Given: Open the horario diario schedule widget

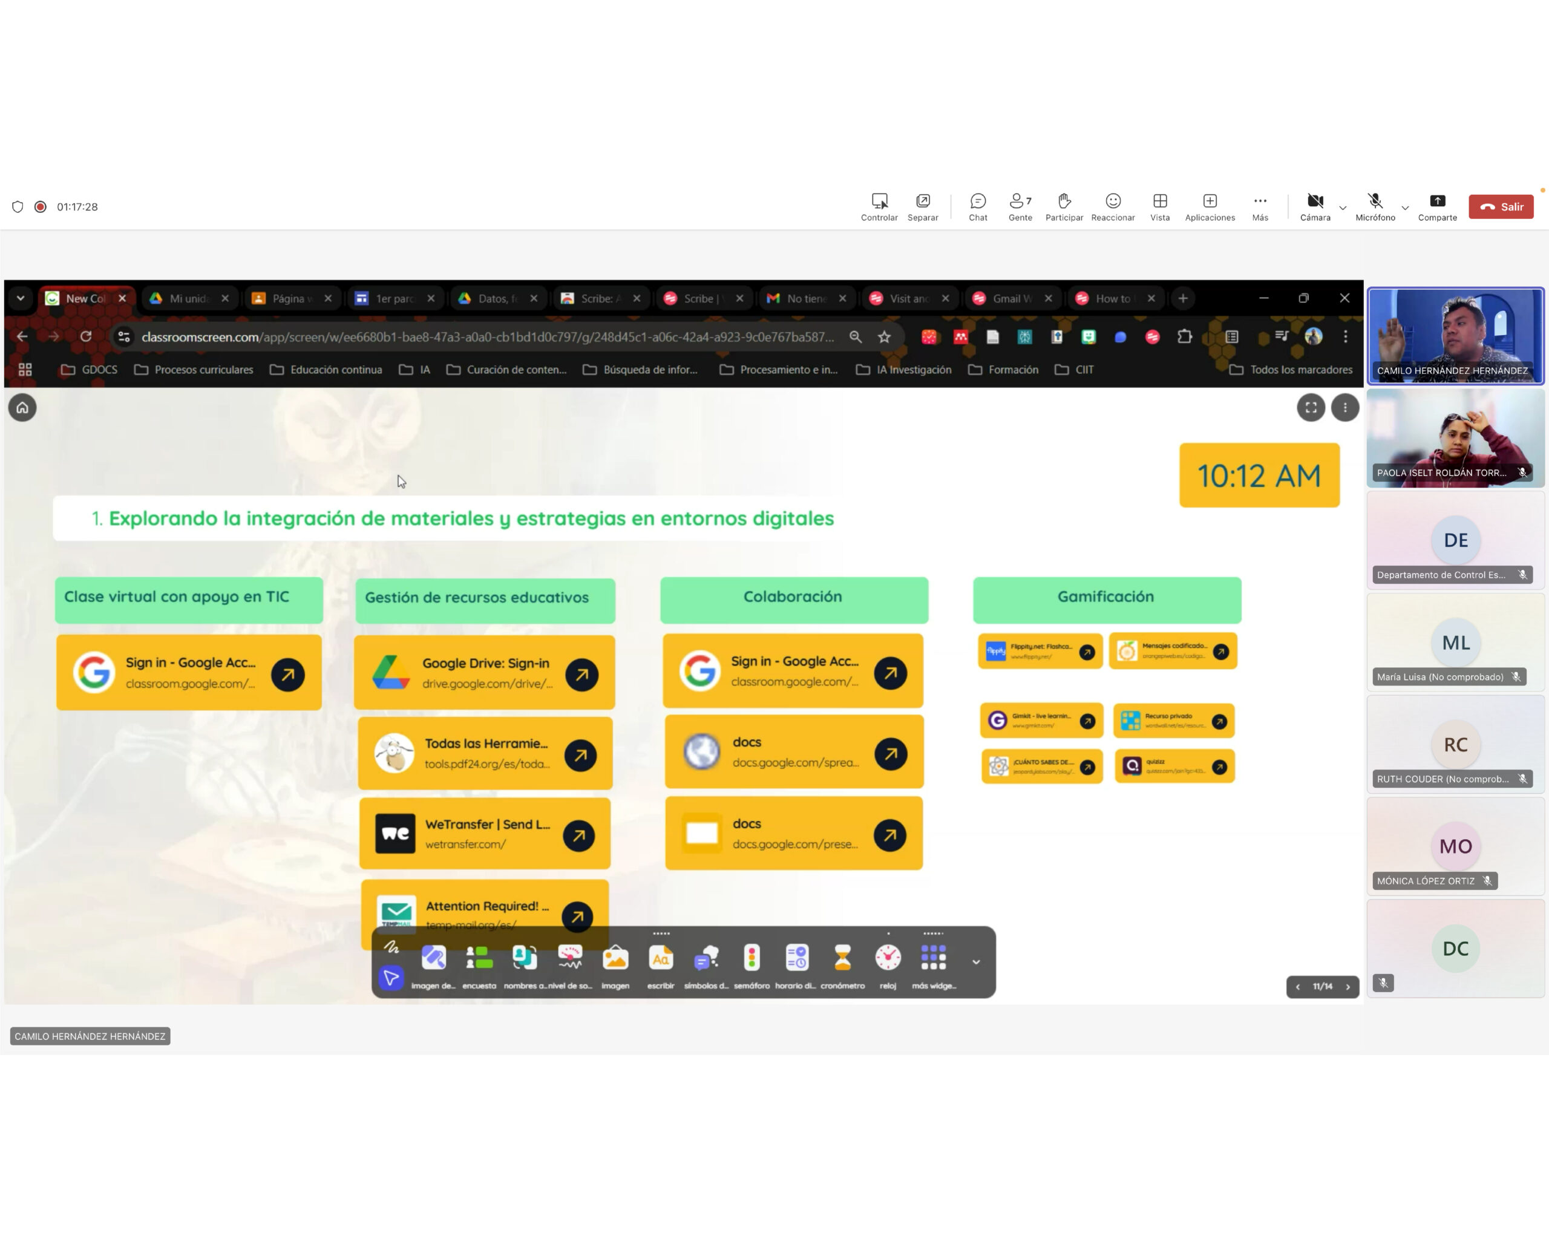Looking at the screenshot, I should point(797,967).
